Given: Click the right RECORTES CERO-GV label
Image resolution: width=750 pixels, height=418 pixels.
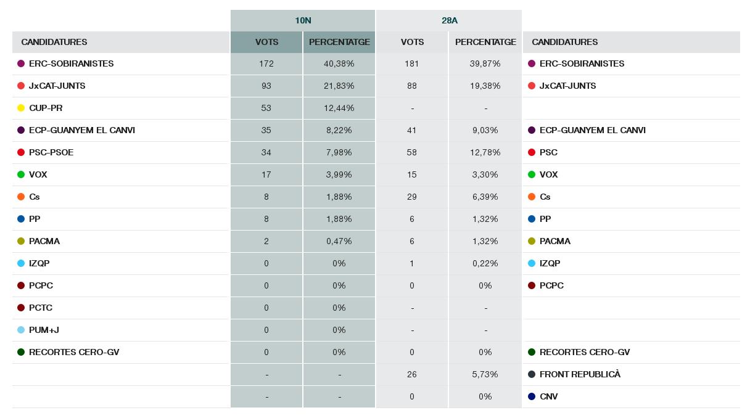Looking at the screenshot, I should pos(585,352).
